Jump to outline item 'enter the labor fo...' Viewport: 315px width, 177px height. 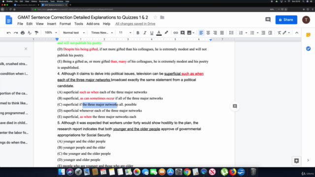point(14,133)
